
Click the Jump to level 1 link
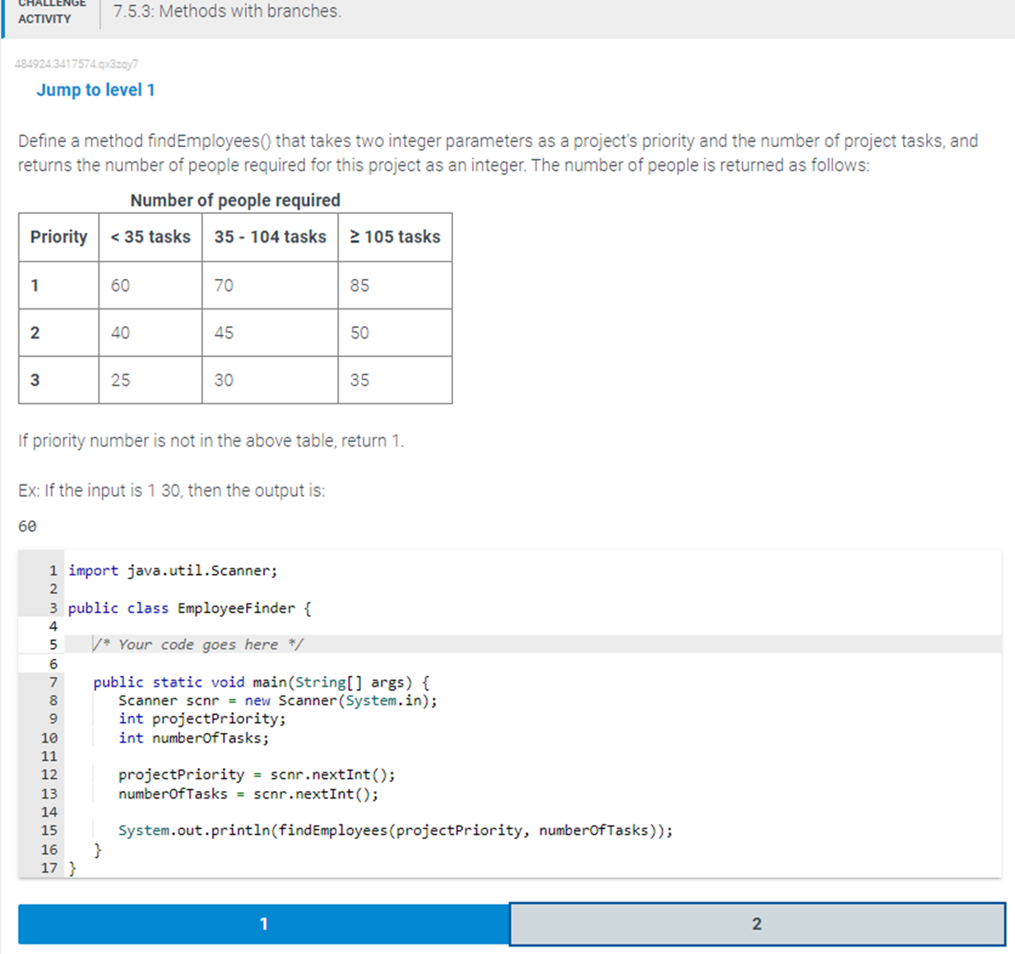[x=95, y=90]
